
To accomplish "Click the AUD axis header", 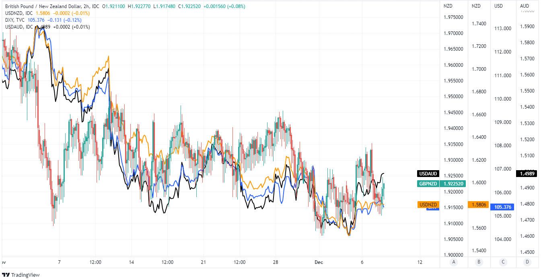I will (x=525, y=6).
